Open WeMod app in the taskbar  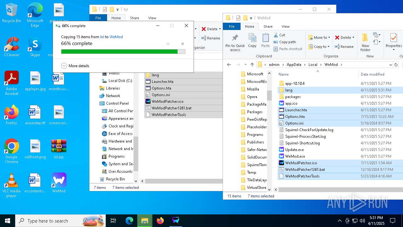(176, 221)
